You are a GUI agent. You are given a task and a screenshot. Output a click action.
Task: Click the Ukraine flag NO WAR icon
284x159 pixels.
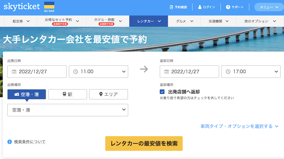click(x=49, y=7)
